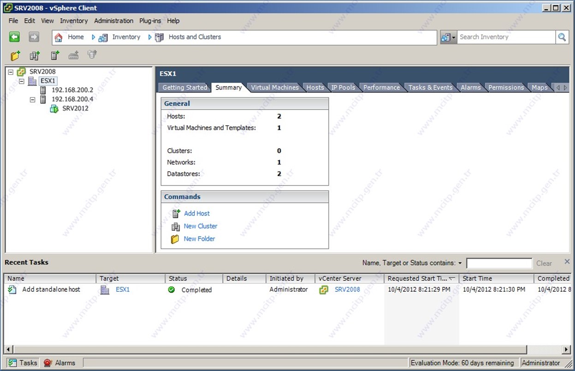Image resolution: width=575 pixels, height=371 pixels.
Task: Click the search magnifier button
Action: [562, 37]
